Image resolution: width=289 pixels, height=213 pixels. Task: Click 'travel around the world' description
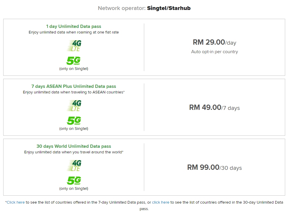point(74,152)
